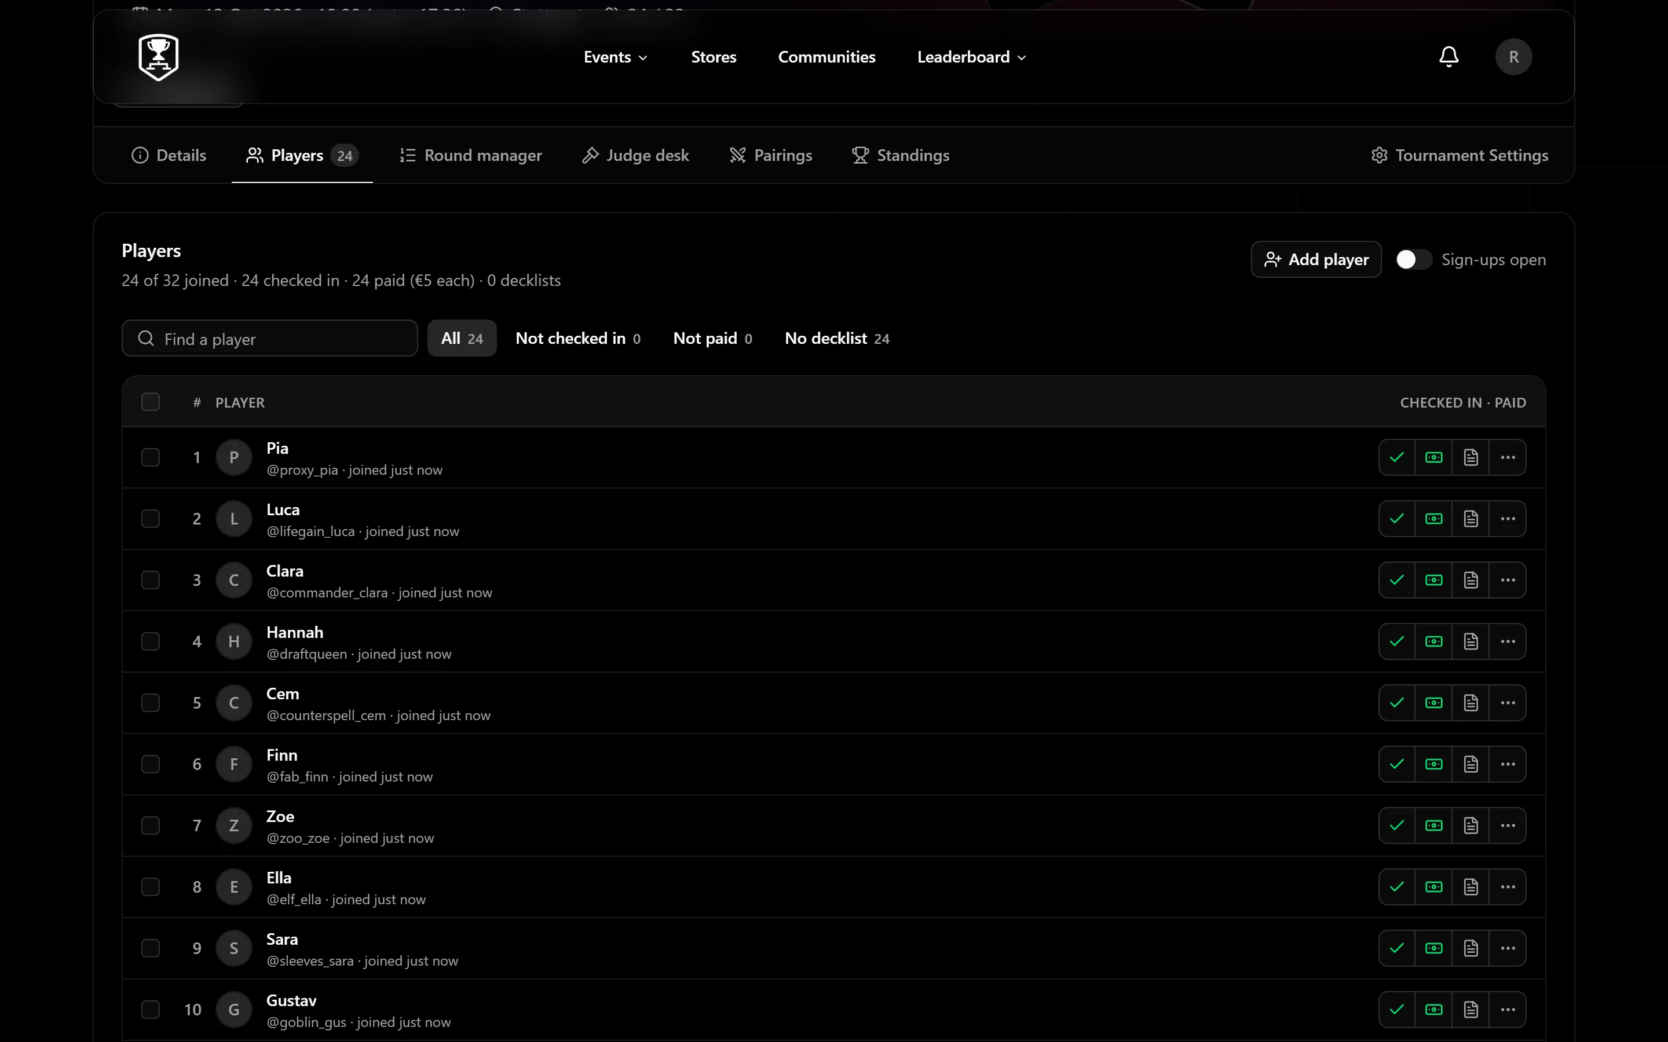Click the Add player button

(x=1316, y=260)
